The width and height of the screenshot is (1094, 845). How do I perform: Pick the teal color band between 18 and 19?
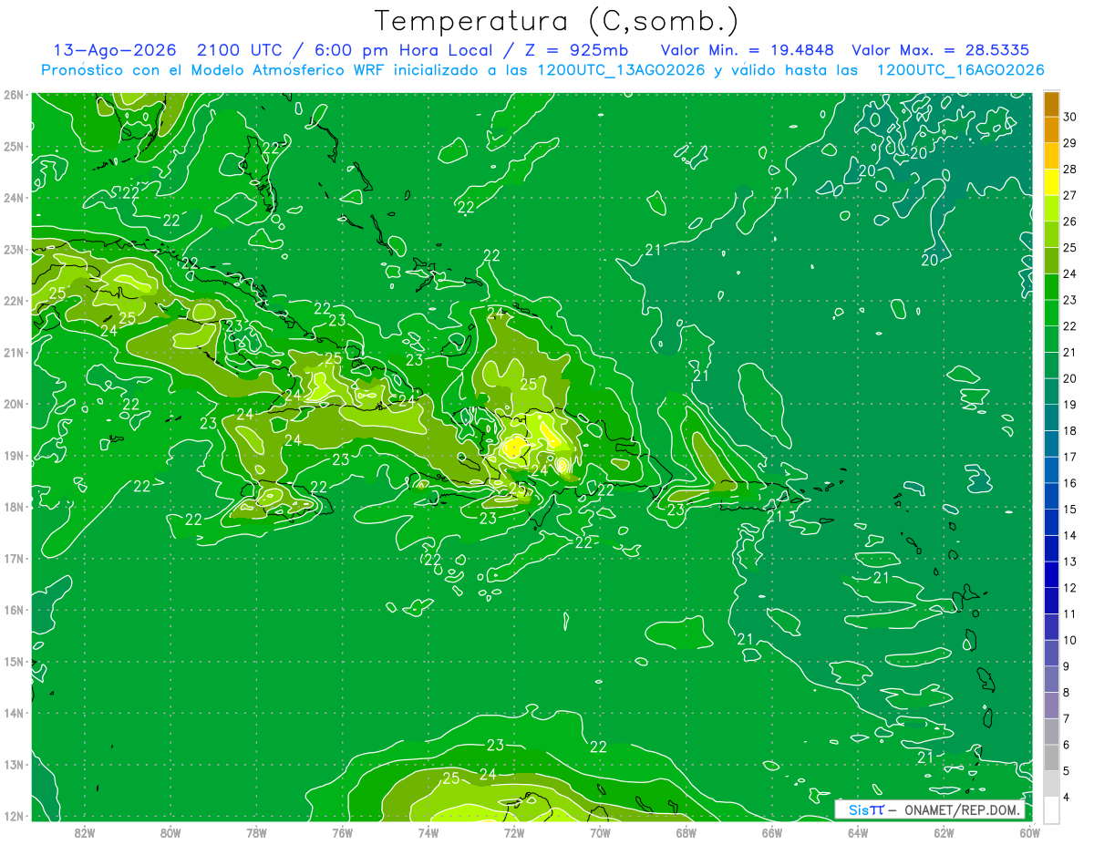coord(1051,417)
